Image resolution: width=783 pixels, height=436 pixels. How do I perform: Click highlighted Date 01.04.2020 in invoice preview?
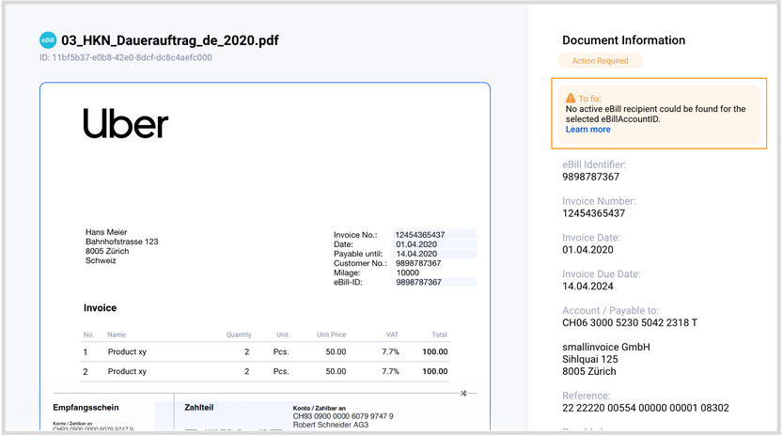point(434,244)
